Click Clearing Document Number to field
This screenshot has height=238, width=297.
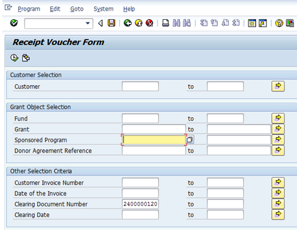[225, 204]
